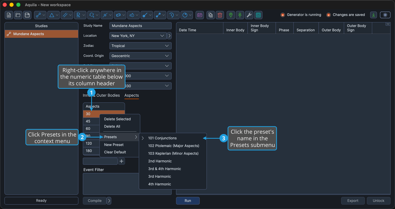
Task: Choose Delete All in context menu
Action: [112, 126]
